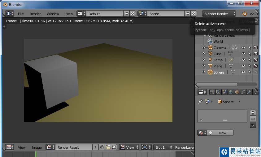Delete the active scene with X icon

pyautogui.click(x=194, y=14)
